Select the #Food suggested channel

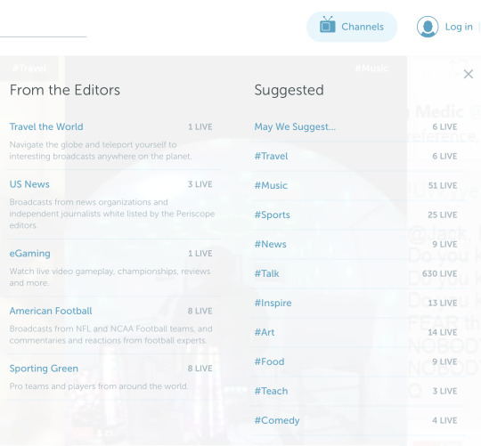coord(269,361)
